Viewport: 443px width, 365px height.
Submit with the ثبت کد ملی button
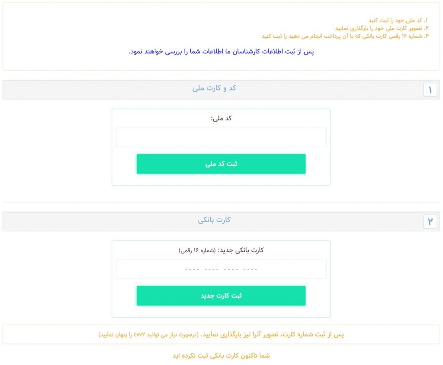[221, 164]
